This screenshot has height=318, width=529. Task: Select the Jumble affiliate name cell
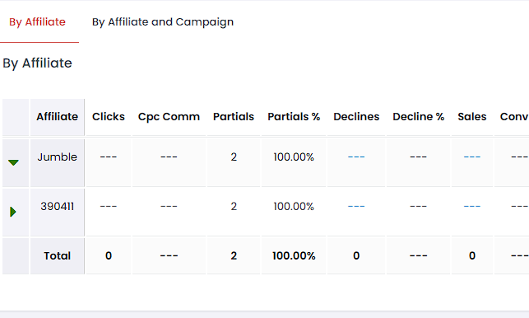[x=57, y=157]
